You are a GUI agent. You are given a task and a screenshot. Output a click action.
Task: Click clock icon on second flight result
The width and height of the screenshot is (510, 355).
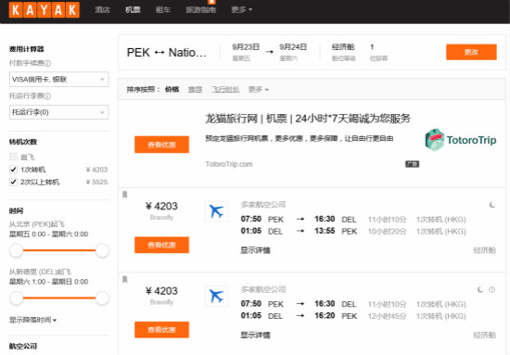(492, 290)
